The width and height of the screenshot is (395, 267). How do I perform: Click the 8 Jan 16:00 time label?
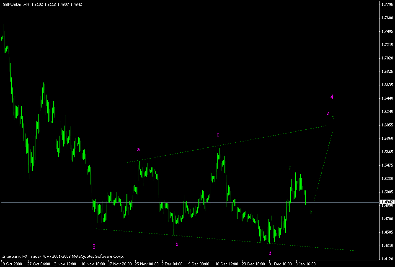(x=306, y=264)
